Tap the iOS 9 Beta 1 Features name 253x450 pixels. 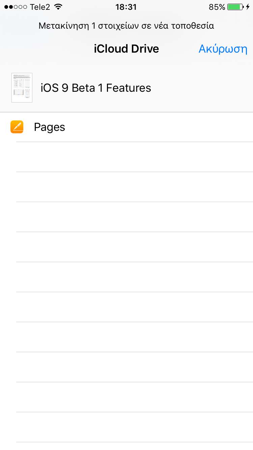tap(96, 88)
